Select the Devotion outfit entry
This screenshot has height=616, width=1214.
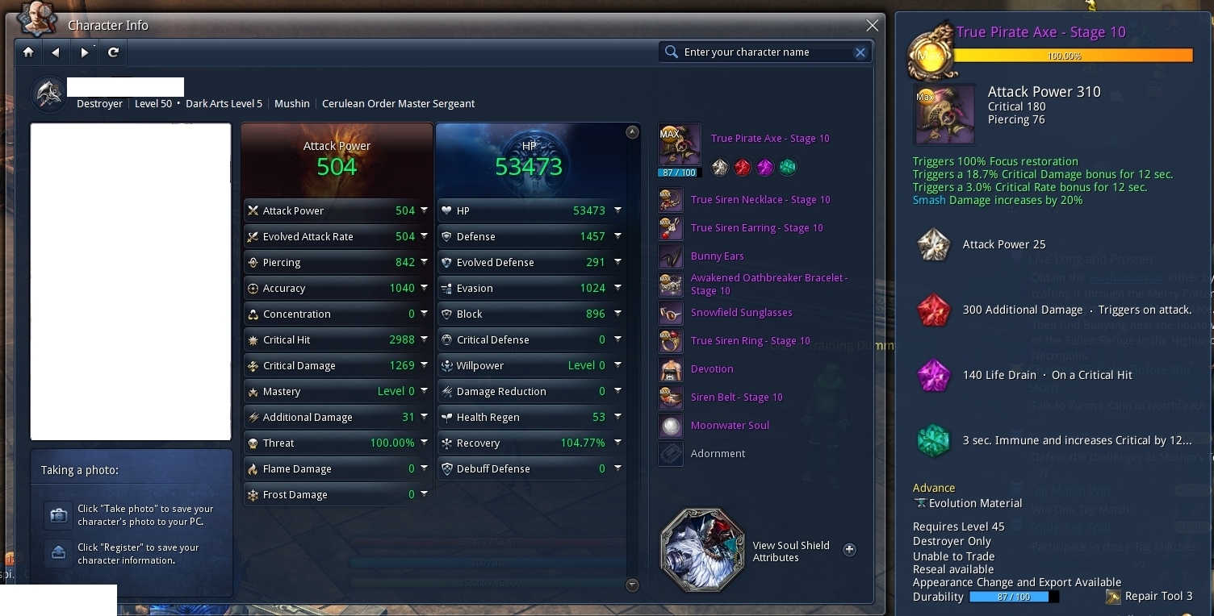(712, 369)
